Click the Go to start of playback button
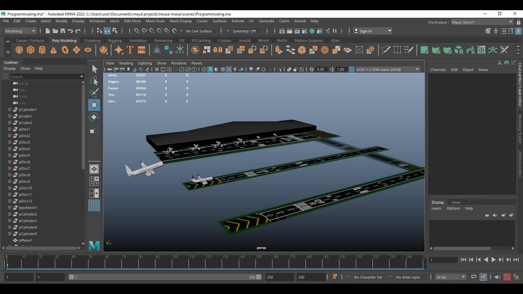The width and height of the screenshot is (523, 294). coord(463,260)
